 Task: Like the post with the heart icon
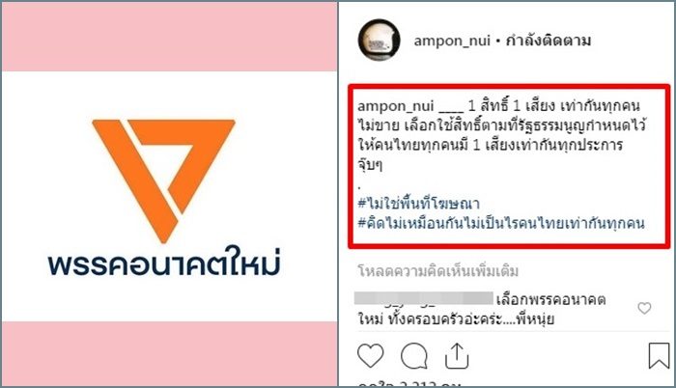(x=370, y=355)
